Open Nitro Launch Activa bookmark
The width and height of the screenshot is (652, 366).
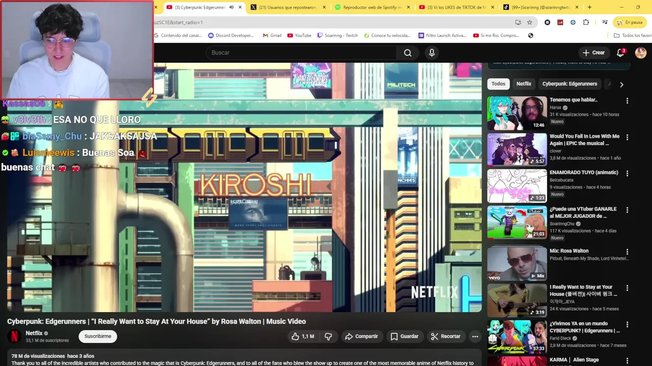442,36
